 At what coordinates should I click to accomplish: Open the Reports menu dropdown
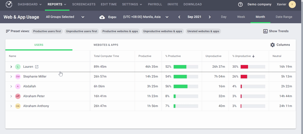(57, 4)
